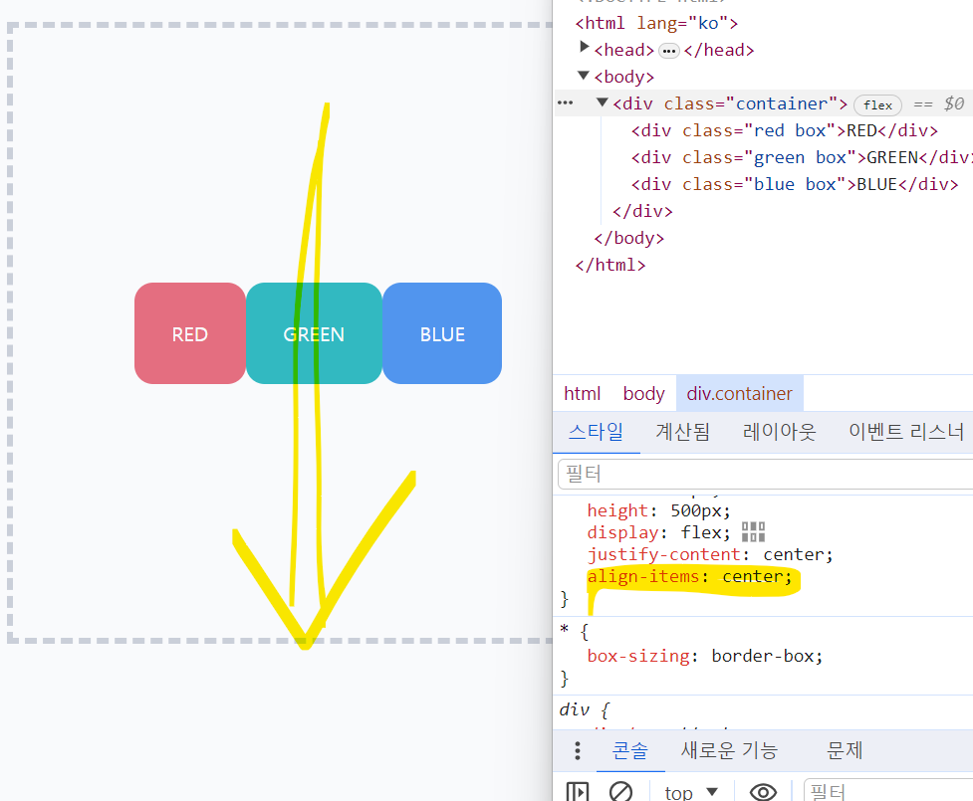Expand the collapsed head ellipsis badge
Image resolution: width=973 pixels, height=801 pixels.
click(x=669, y=51)
